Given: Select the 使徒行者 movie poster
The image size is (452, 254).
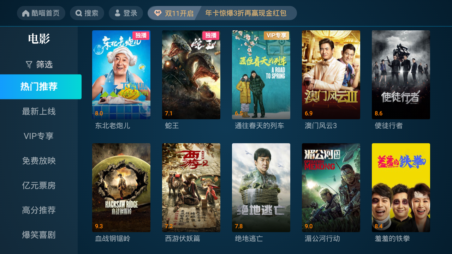Looking at the screenshot, I should [x=401, y=75].
